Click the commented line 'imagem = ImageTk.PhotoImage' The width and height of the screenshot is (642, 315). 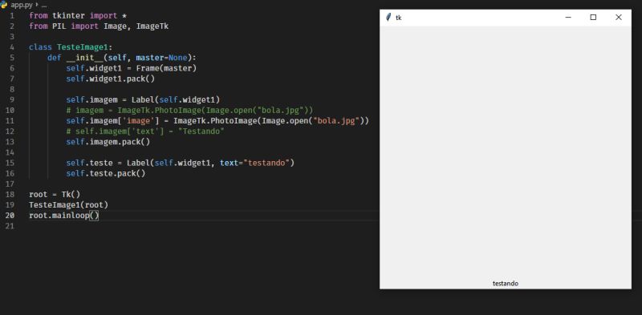190,110
